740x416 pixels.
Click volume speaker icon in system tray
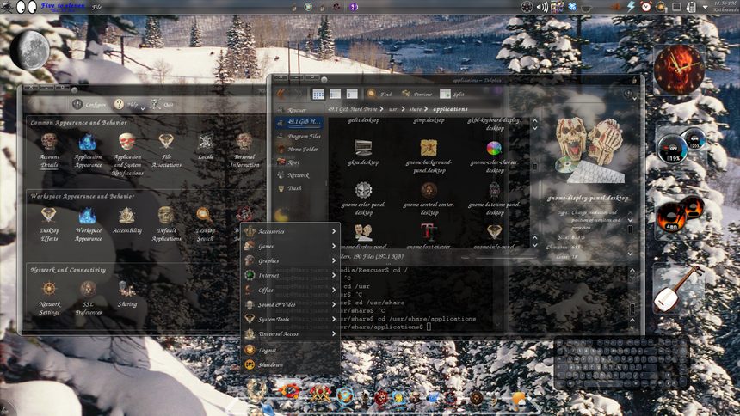pyautogui.click(x=542, y=7)
